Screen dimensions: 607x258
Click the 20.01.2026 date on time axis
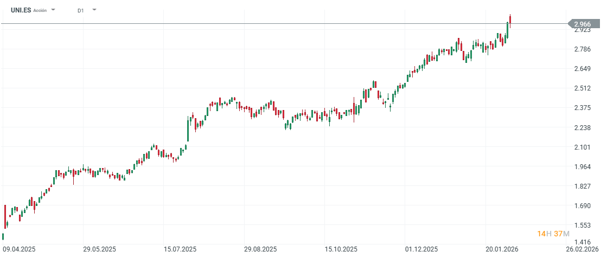click(502, 249)
